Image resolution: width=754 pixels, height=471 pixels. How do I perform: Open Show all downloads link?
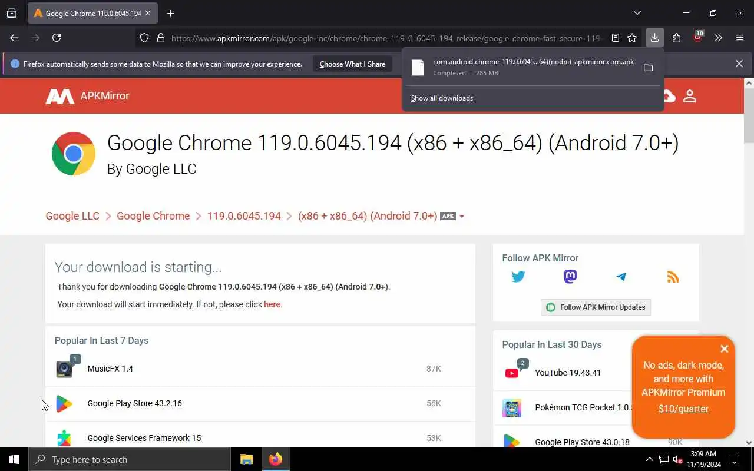[x=442, y=98]
